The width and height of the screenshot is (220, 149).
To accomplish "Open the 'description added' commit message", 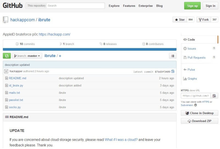I will (x=70, y=86).
